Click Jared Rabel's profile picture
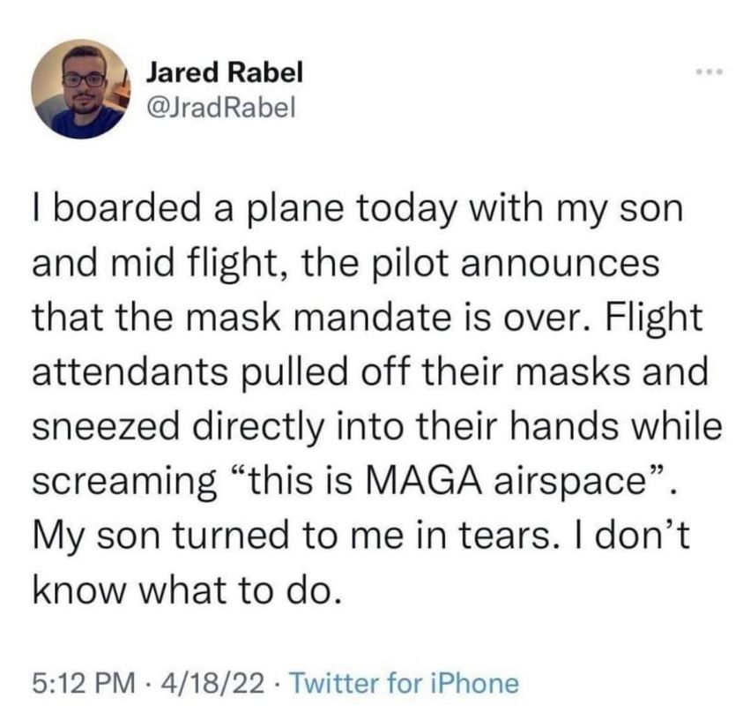The image size is (743, 720). click(x=78, y=88)
